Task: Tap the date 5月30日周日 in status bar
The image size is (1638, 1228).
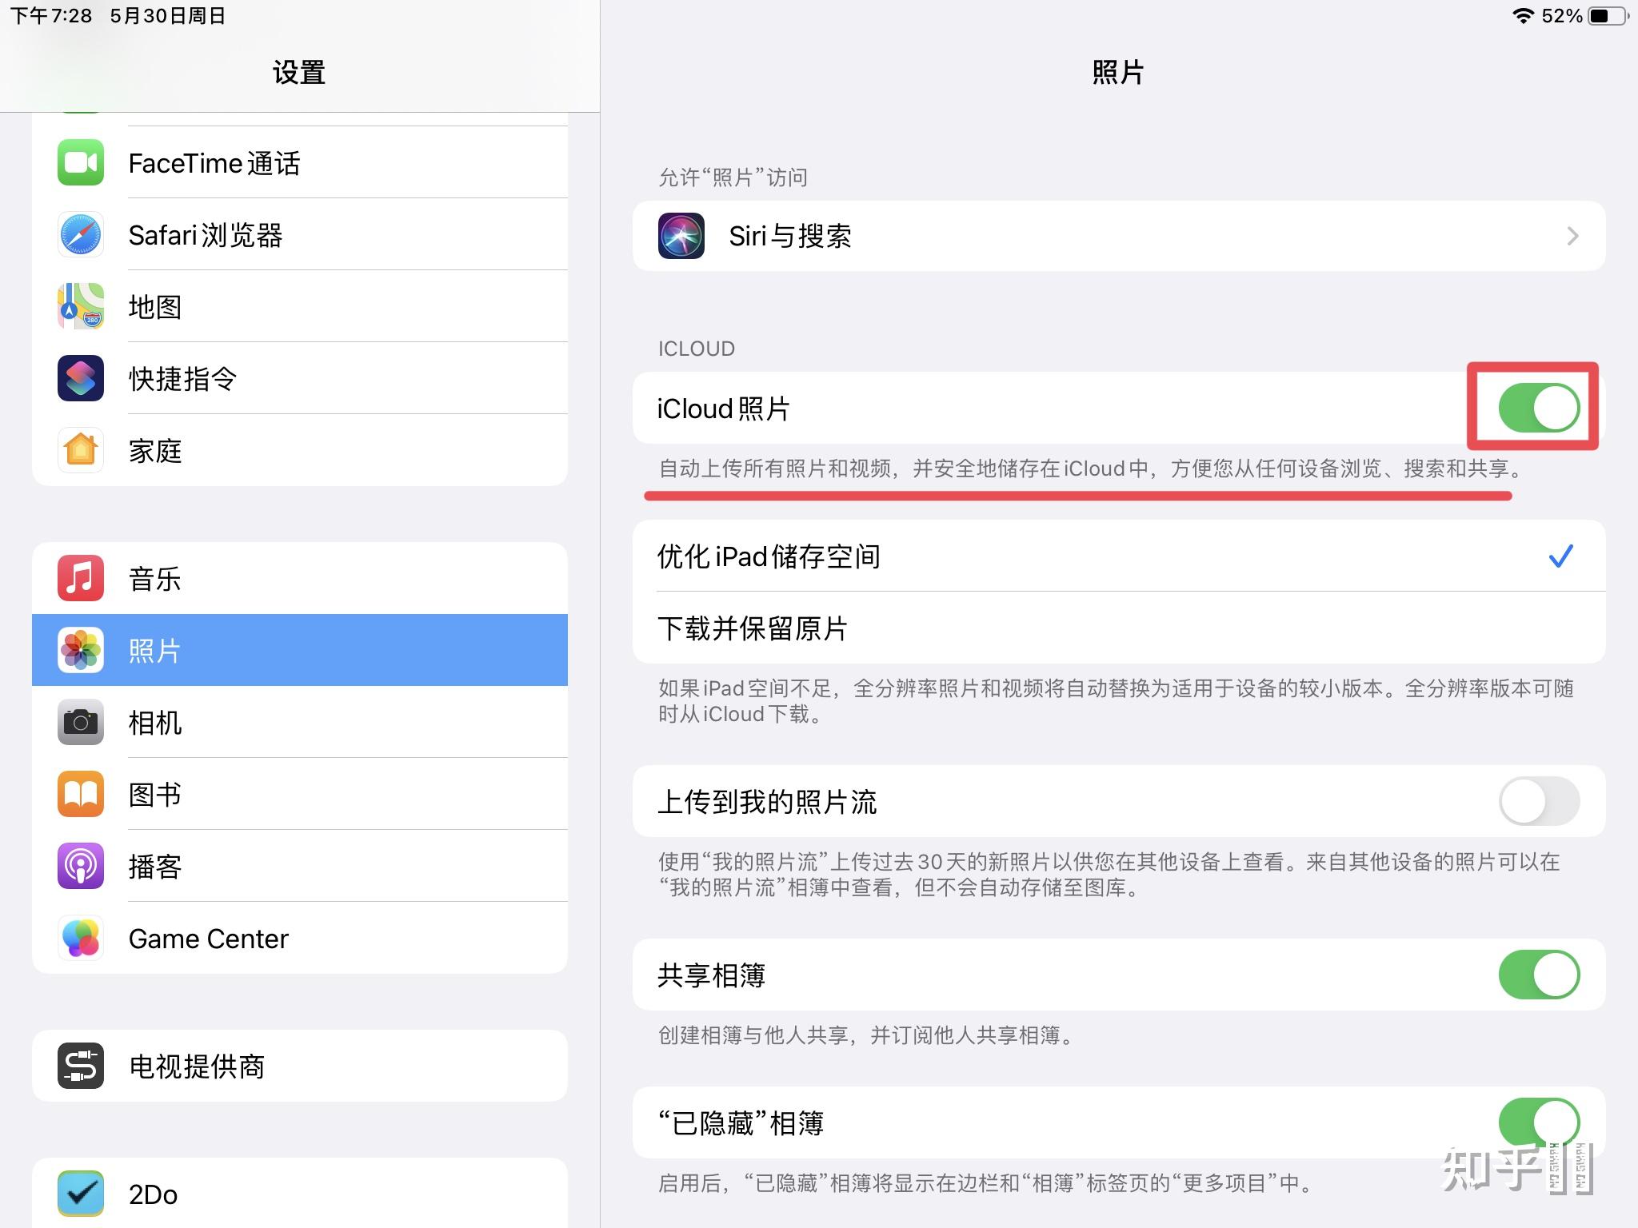Action: coord(168,15)
